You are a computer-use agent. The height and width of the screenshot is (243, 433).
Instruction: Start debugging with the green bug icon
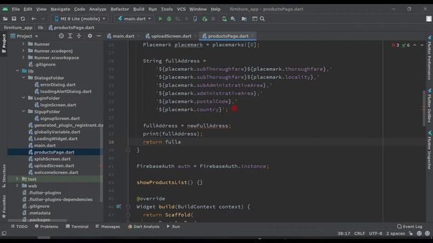pos(169,19)
